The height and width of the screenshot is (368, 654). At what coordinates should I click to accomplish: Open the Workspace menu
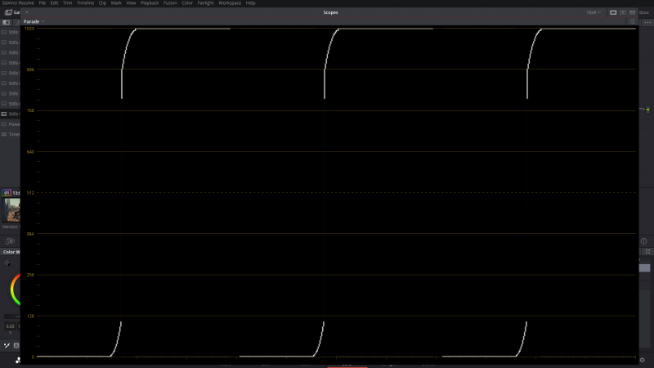click(230, 3)
